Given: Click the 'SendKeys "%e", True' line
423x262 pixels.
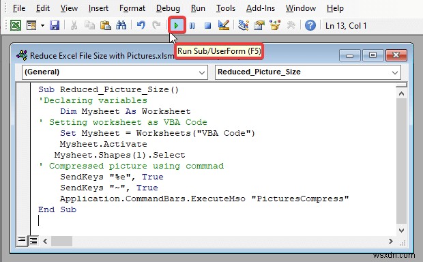Looking at the screenshot, I should pyautogui.click(x=112, y=177).
